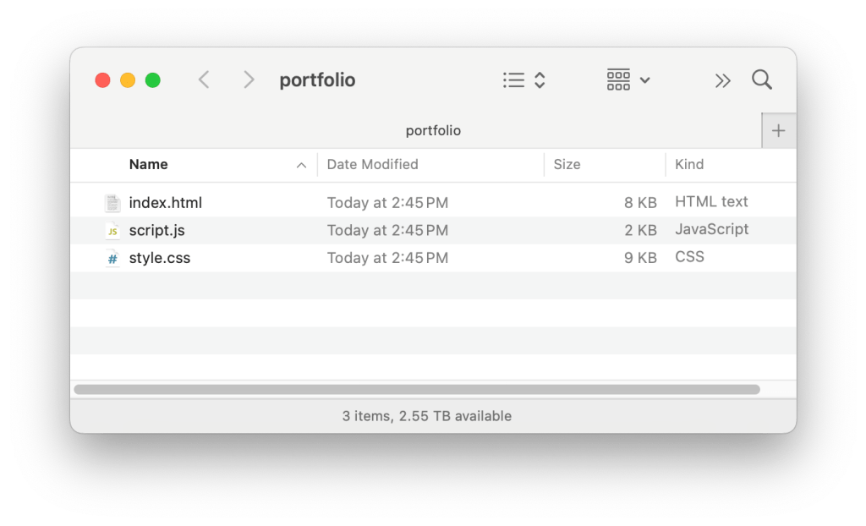Image resolution: width=866 pixels, height=526 pixels.
Task: Click the HTML file icon next to index.html
Action: point(113,202)
